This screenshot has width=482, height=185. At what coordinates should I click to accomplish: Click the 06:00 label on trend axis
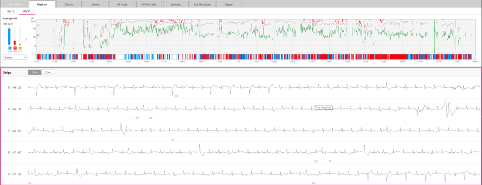pos(146,62)
